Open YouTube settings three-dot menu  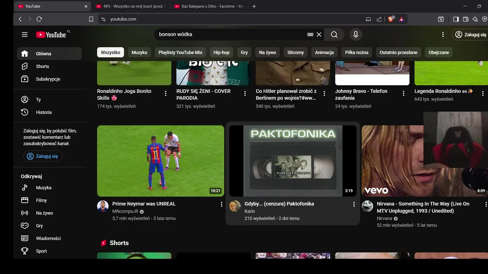(443, 35)
